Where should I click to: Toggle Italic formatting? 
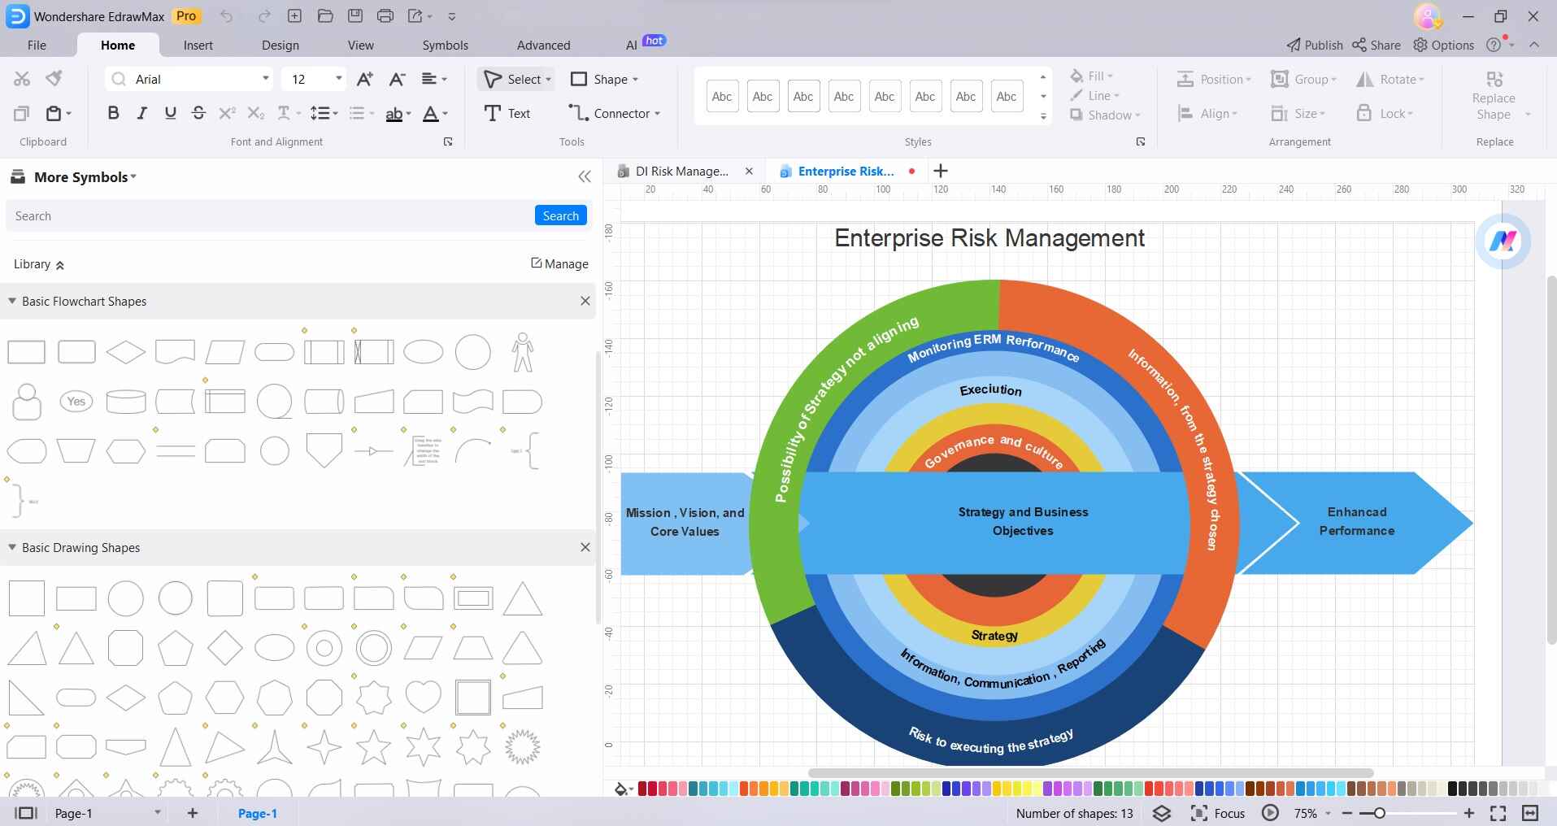point(141,113)
